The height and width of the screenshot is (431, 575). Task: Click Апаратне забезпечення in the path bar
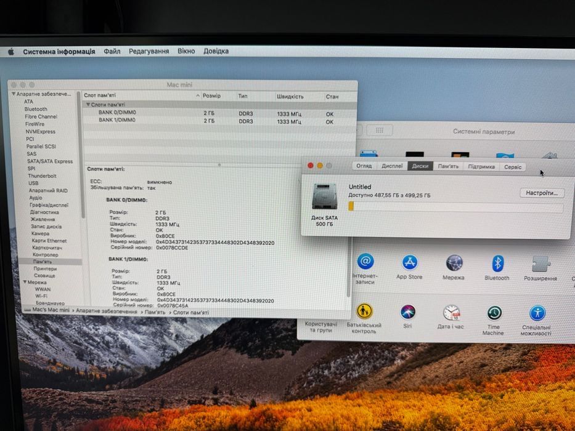pos(107,311)
